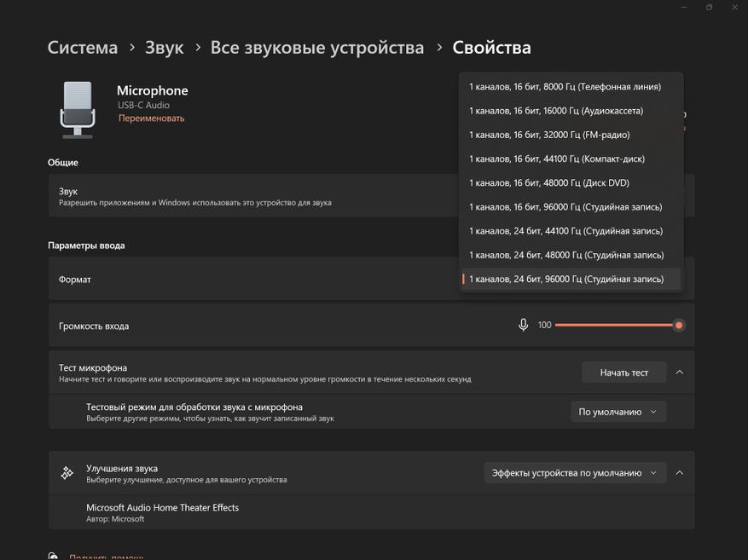The height and width of the screenshot is (560, 748).
Task: Collapse the sound enhancements section chevron
Action: (680, 473)
